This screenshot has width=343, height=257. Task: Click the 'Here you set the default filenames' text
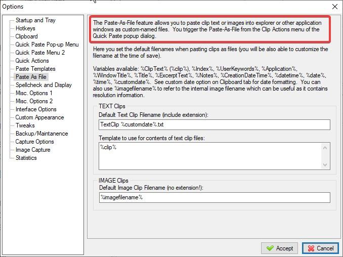click(x=210, y=52)
